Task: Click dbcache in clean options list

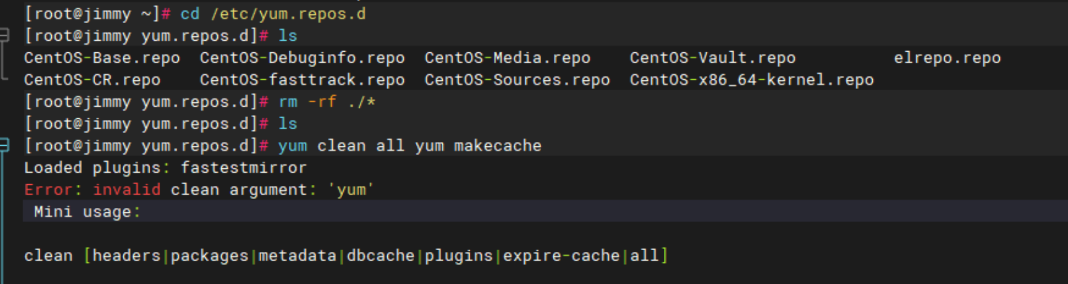Action: (381, 255)
